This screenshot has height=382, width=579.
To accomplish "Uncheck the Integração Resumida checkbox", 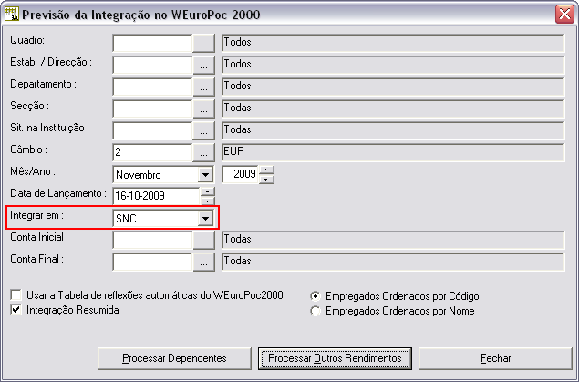I will coord(16,310).
